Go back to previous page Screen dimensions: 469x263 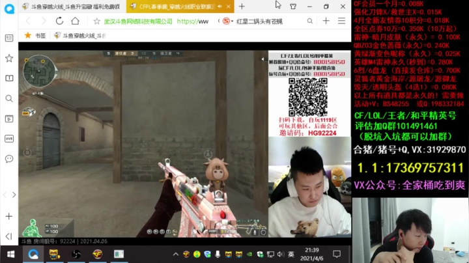pos(28,21)
